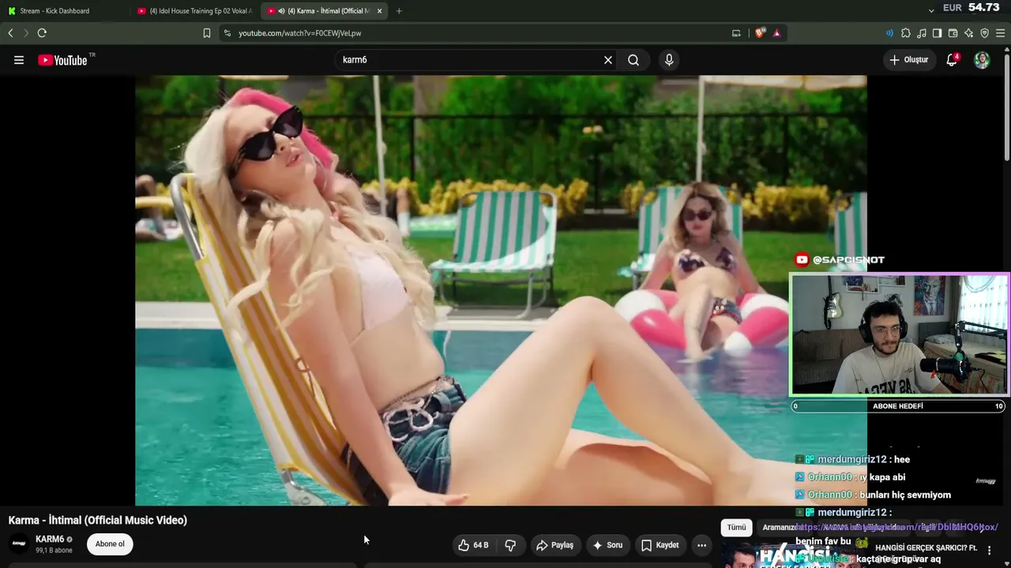View site information icon in address bar
This screenshot has width=1011, height=568.
pyautogui.click(x=227, y=33)
